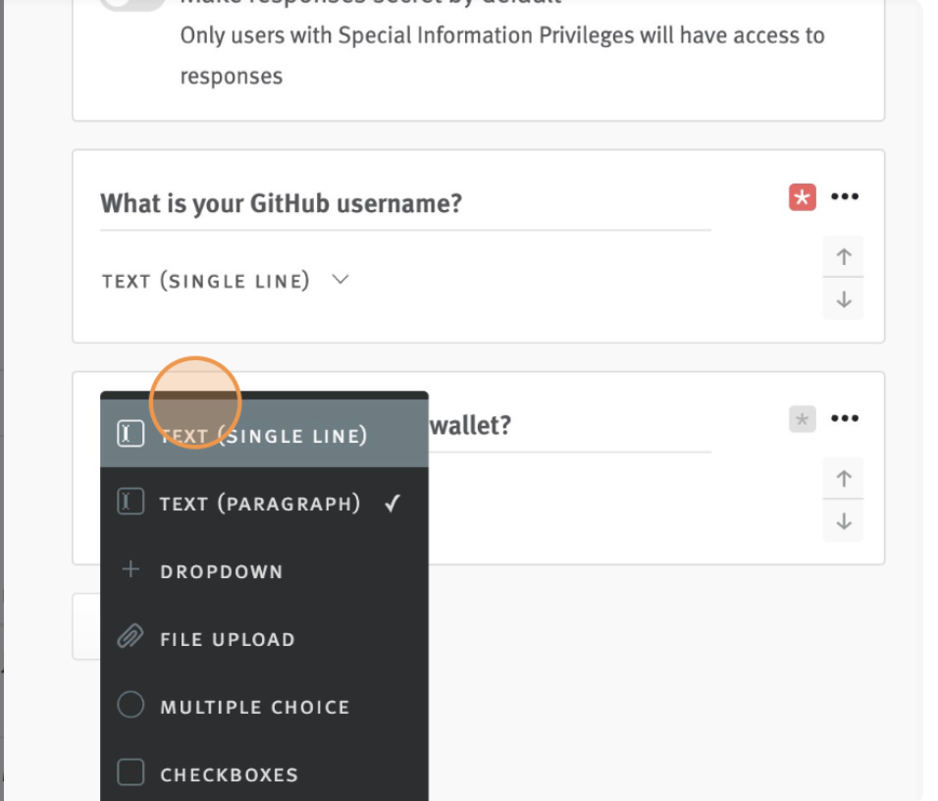Click the paperclip File Upload icon
Viewport: 938px width, 801px height.
(x=130, y=636)
